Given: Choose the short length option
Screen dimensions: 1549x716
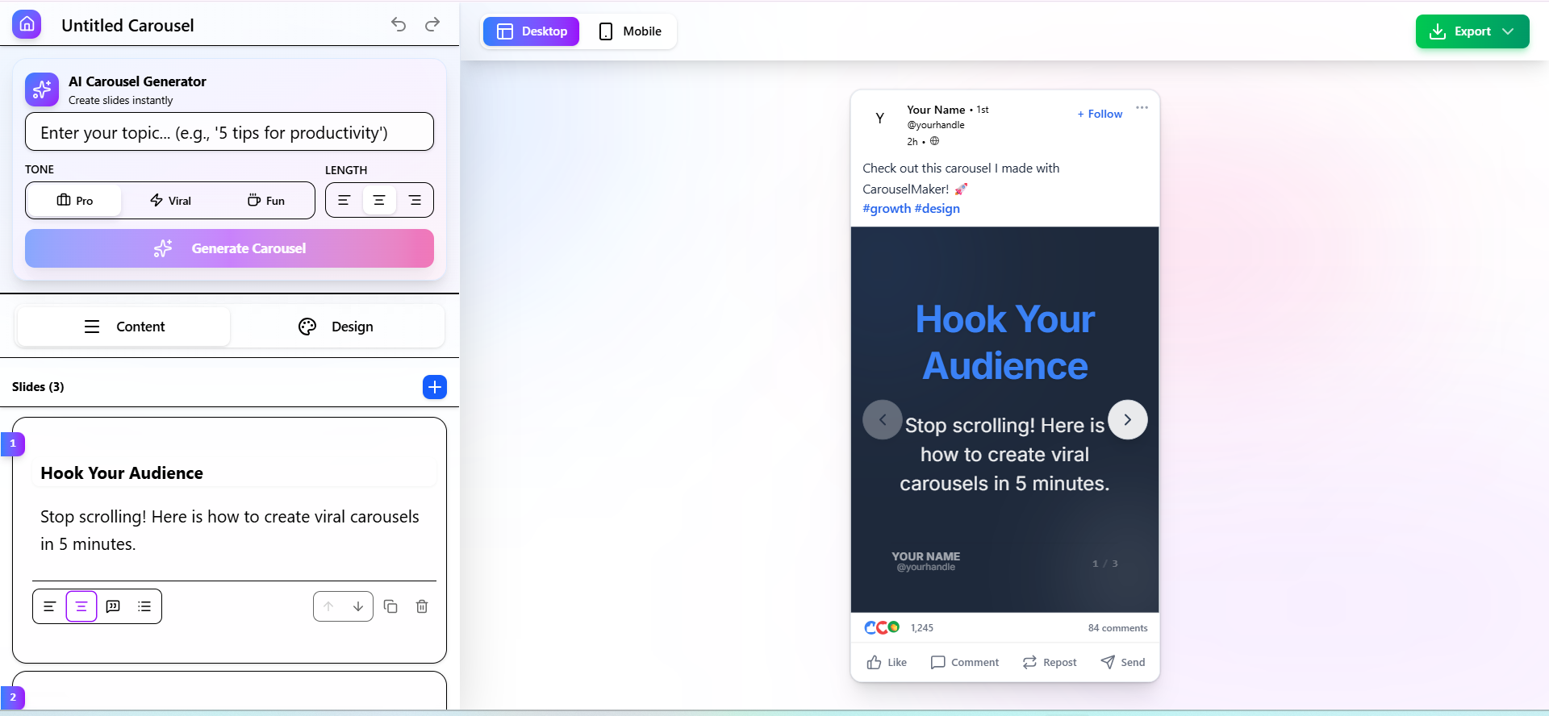Looking at the screenshot, I should (x=344, y=200).
